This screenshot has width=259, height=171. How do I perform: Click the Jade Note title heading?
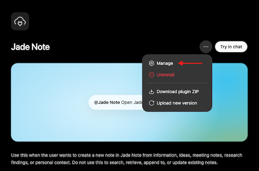tap(30, 47)
